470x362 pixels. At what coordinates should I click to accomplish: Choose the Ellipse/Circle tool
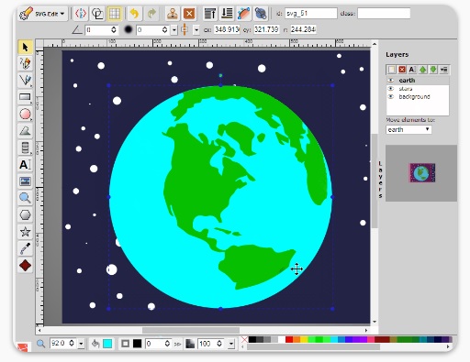point(25,115)
